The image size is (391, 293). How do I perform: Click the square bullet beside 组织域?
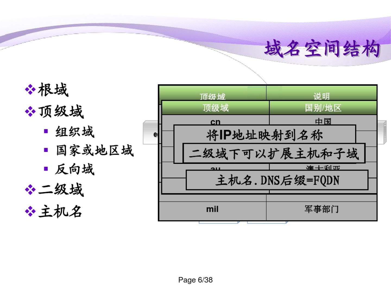tap(46, 132)
